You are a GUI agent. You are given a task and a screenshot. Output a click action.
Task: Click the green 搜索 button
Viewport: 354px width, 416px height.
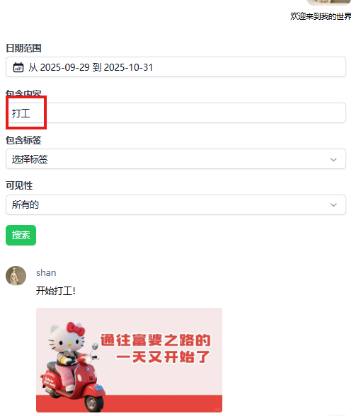[x=21, y=235]
